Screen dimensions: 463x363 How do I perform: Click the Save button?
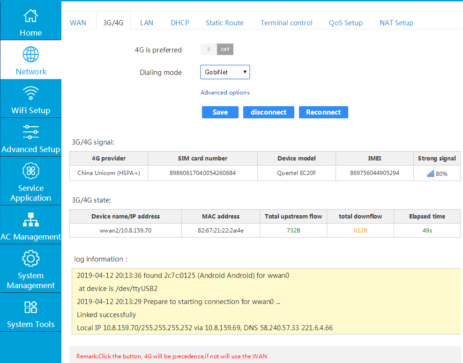point(220,112)
